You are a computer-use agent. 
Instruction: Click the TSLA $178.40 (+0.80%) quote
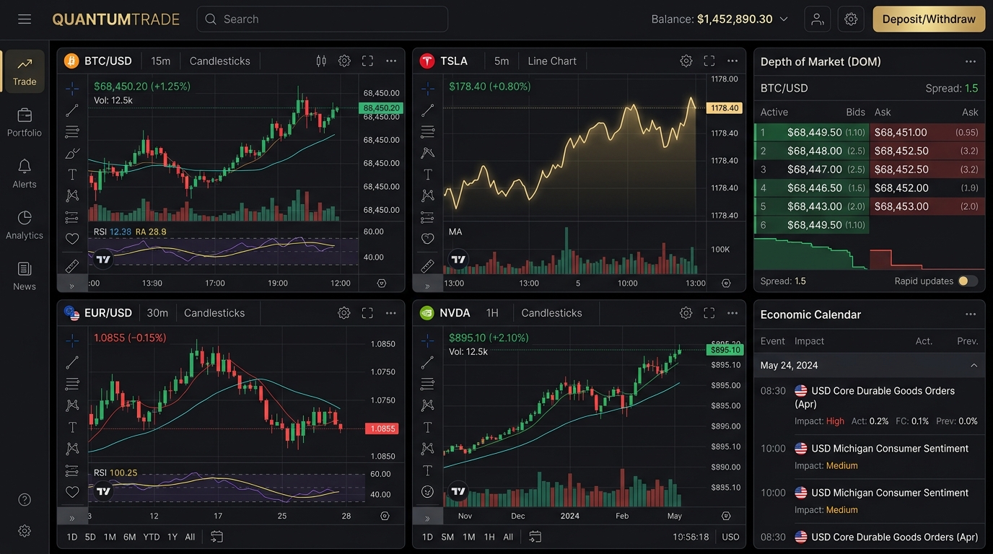click(x=489, y=87)
